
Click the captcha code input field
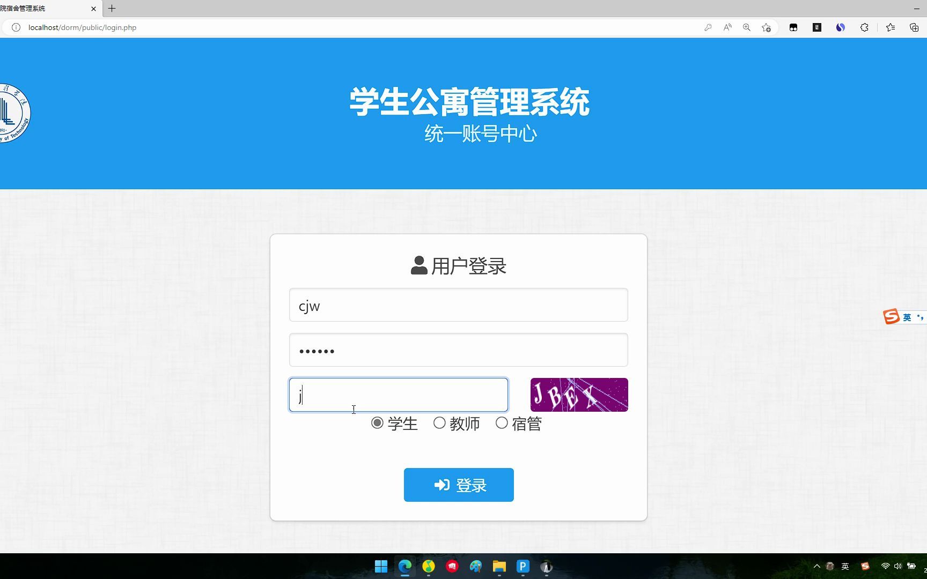[399, 395]
